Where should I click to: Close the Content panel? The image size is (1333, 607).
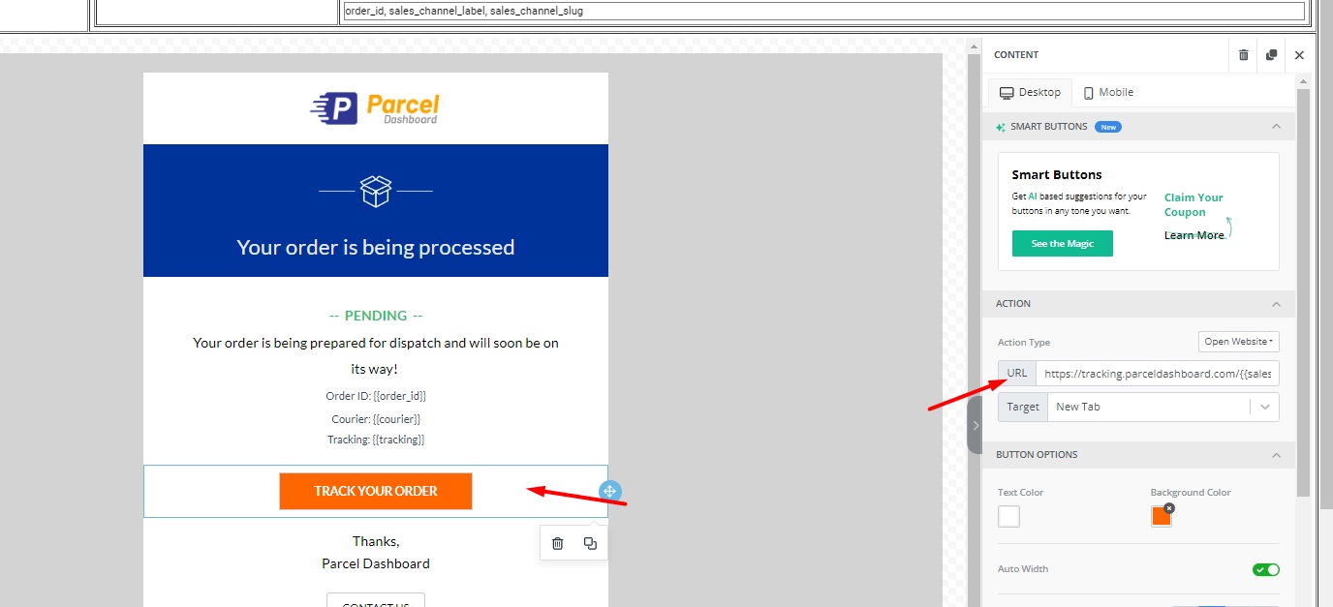pos(1299,55)
